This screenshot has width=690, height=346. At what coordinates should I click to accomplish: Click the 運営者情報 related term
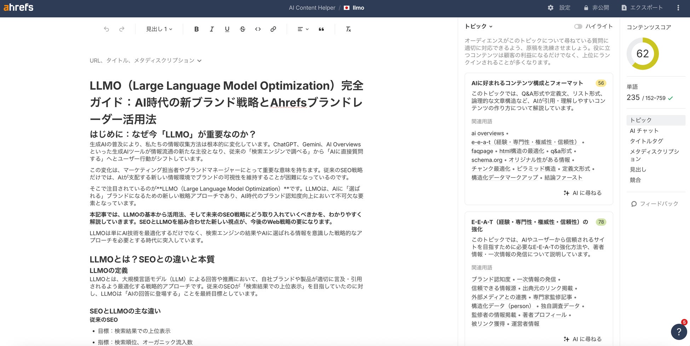click(525, 324)
